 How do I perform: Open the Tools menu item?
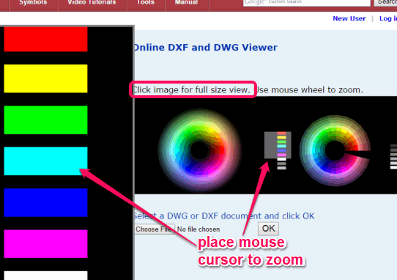(x=146, y=3)
